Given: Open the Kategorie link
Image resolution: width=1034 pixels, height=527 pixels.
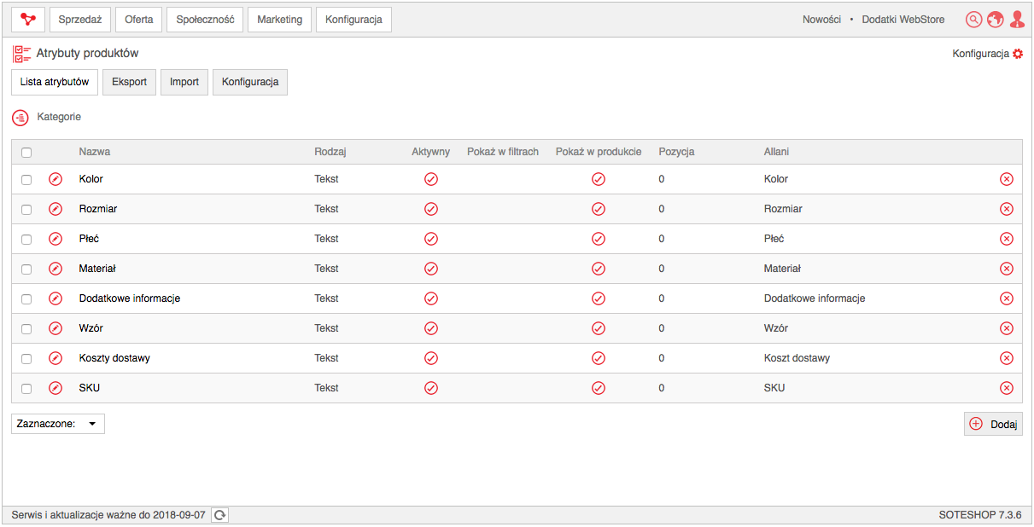Looking at the screenshot, I should tap(59, 117).
